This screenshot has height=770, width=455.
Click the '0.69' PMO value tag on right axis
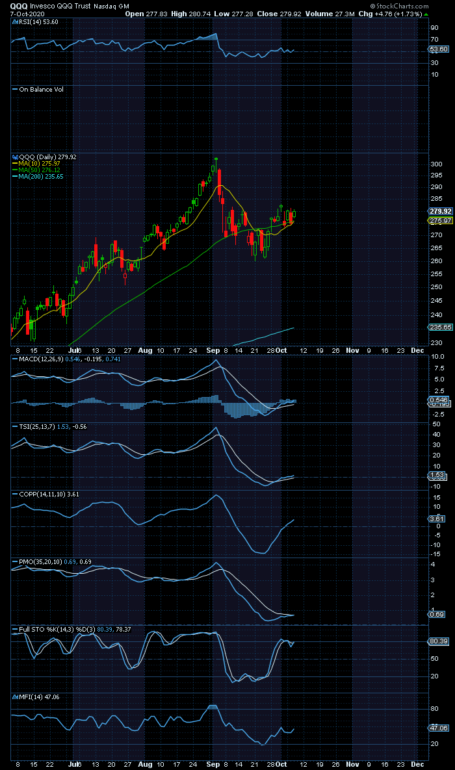click(437, 615)
